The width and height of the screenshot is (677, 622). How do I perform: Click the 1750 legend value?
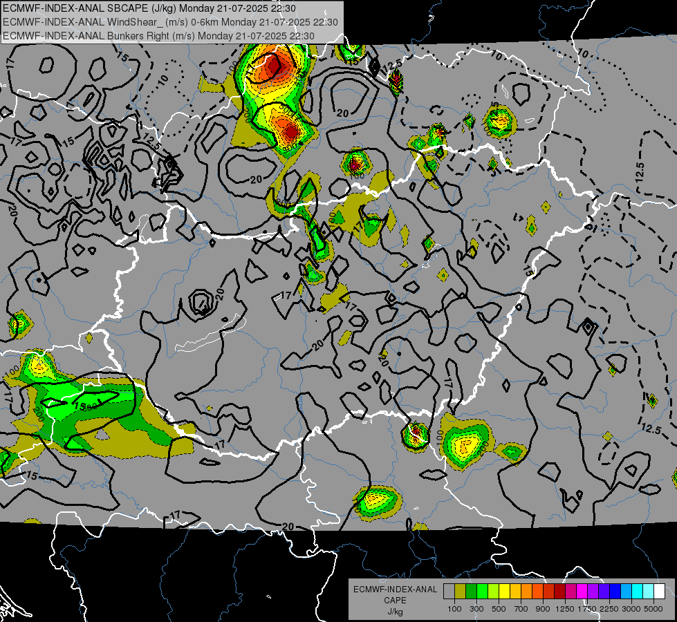click(x=587, y=609)
